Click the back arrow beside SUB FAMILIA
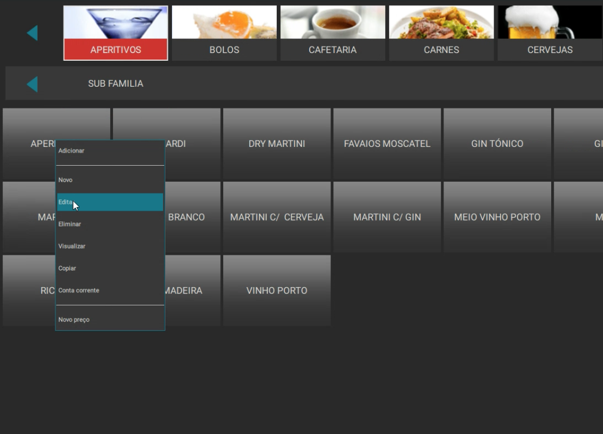This screenshot has height=434, width=603. [32, 84]
